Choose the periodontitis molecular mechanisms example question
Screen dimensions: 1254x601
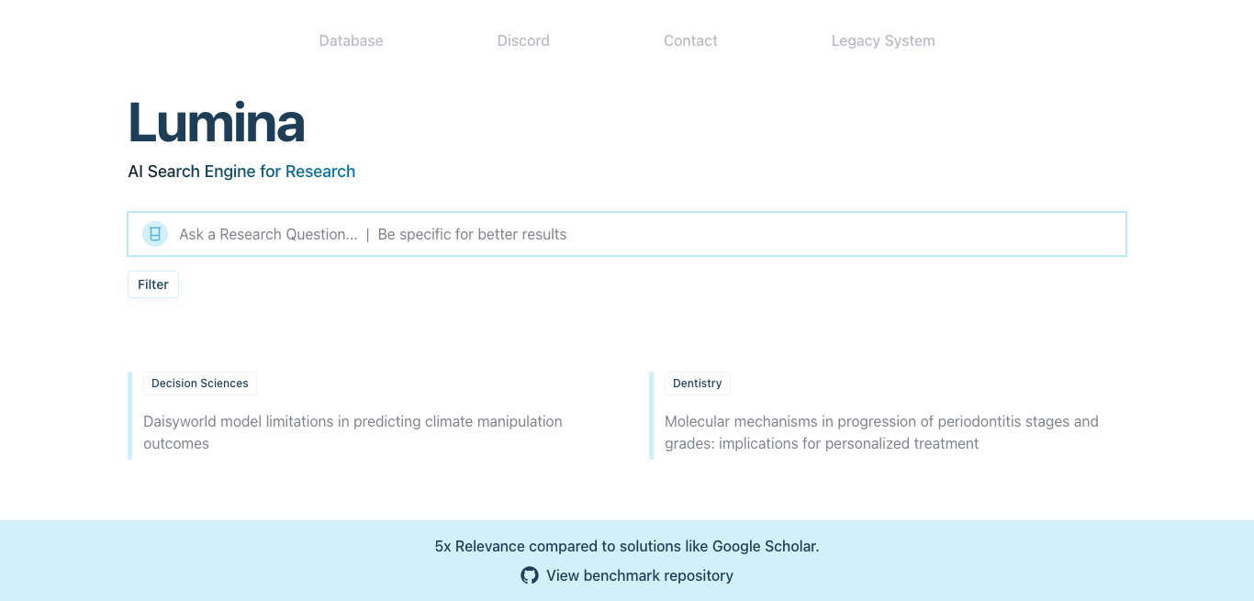881,432
